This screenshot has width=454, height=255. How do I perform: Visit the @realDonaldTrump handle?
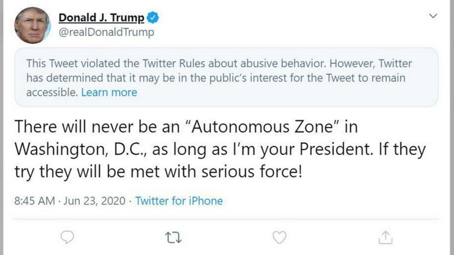coord(106,33)
